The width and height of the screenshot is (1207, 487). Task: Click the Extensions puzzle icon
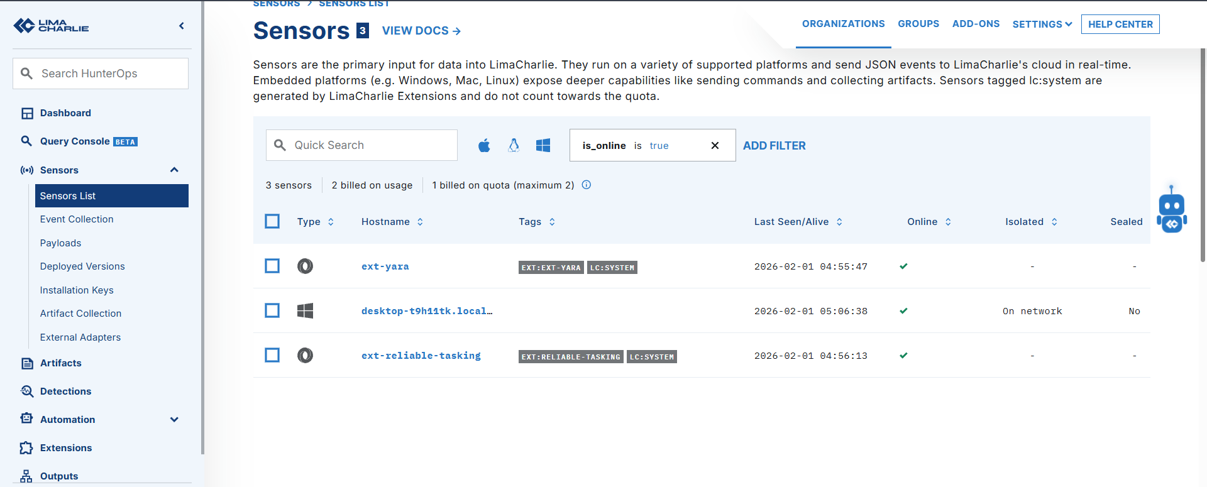click(26, 447)
